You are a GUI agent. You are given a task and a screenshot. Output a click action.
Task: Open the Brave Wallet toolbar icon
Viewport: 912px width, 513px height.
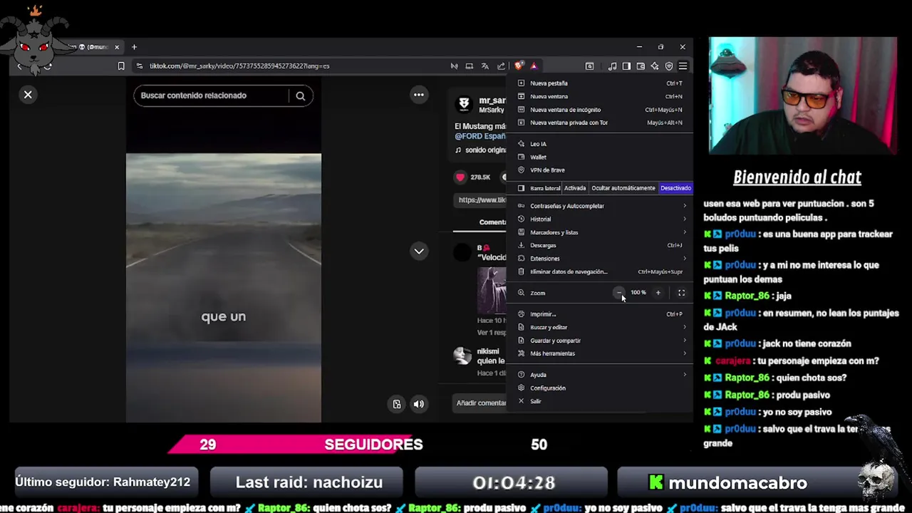coord(641,66)
